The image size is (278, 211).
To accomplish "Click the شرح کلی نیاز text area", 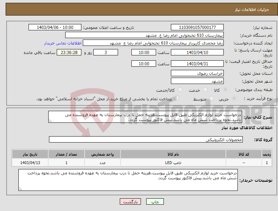I will click(145, 117).
